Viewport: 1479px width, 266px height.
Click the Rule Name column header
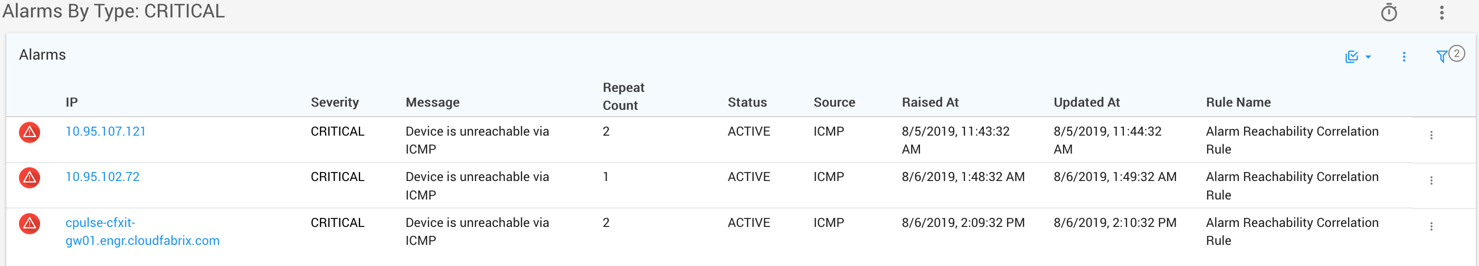tap(1238, 102)
